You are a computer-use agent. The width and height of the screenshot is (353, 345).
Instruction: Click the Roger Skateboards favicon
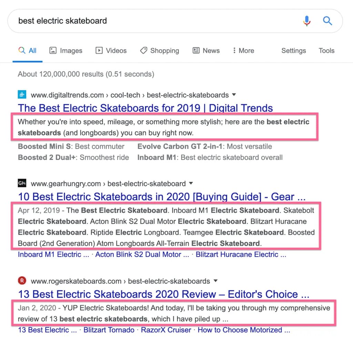(22, 281)
